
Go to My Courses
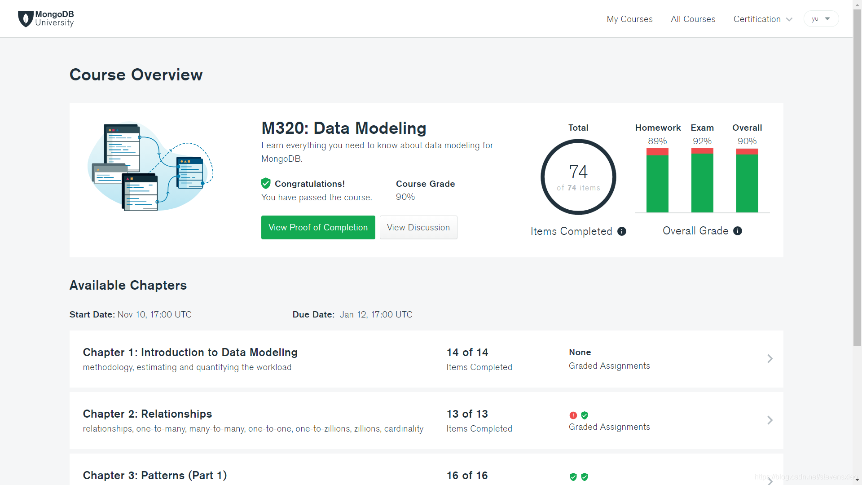click(x=629, y=19)
